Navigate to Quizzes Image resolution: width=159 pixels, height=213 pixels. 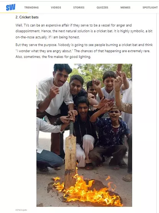(102, 7)
